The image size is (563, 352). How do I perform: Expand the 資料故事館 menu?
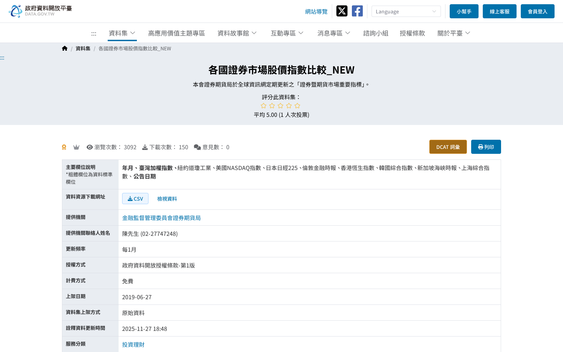click(x=237, y=33)
